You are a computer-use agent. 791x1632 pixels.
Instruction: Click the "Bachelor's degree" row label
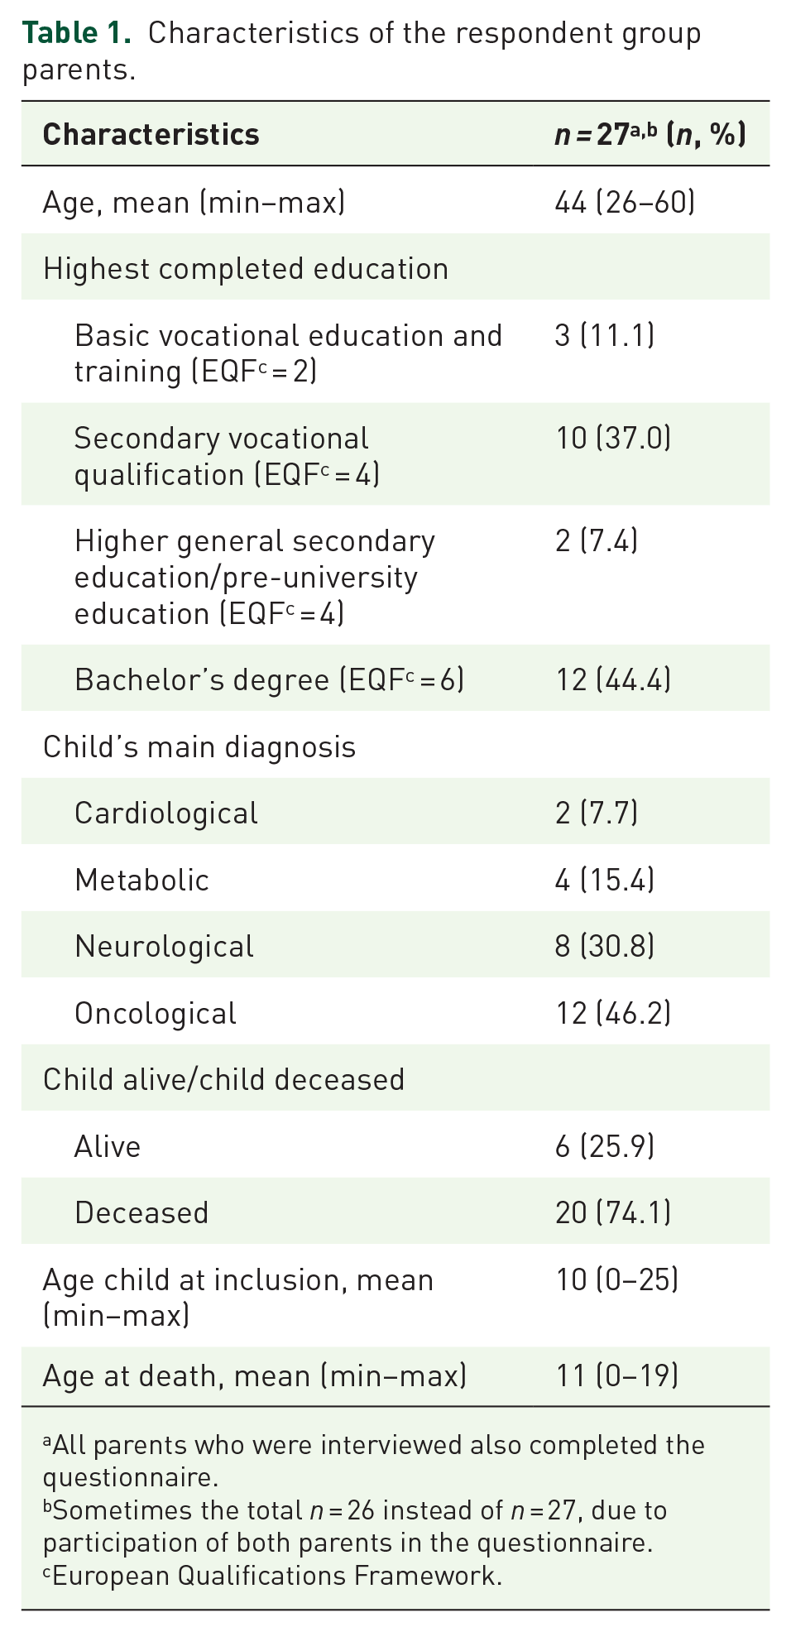(269, 679)
